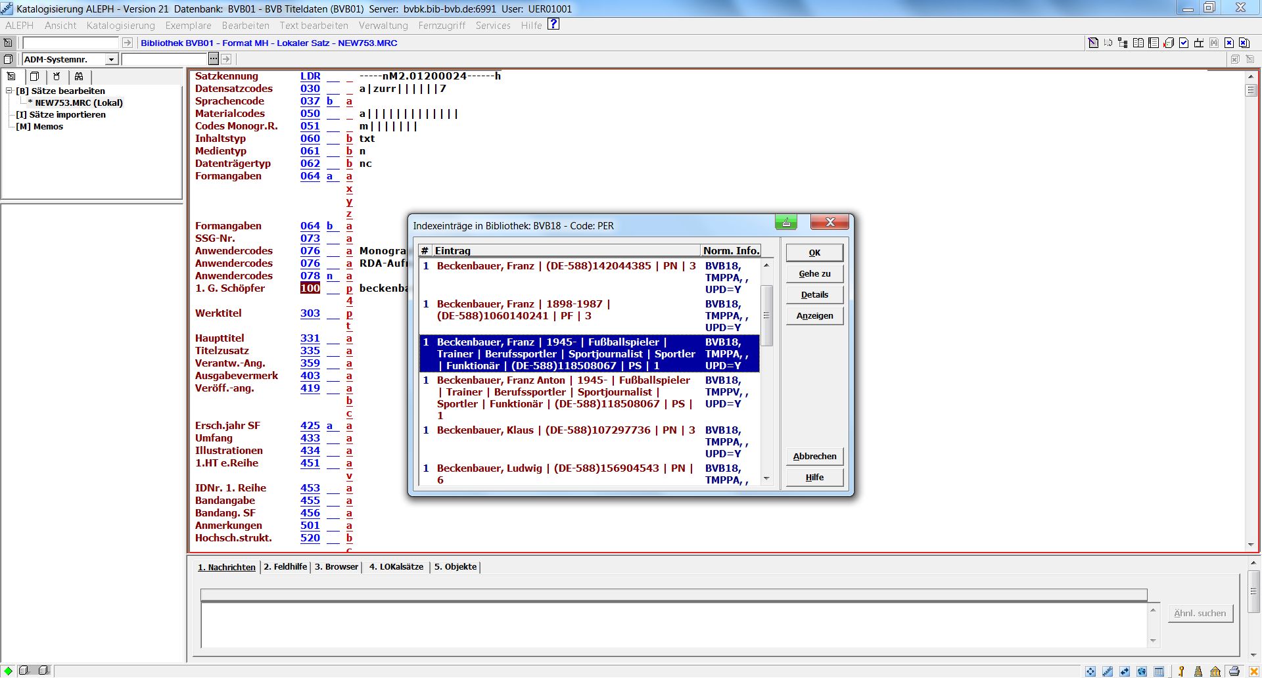Screen dimensions: 1262x678
Task: Click the blue help question mark icon
Action: click(553, 24)
